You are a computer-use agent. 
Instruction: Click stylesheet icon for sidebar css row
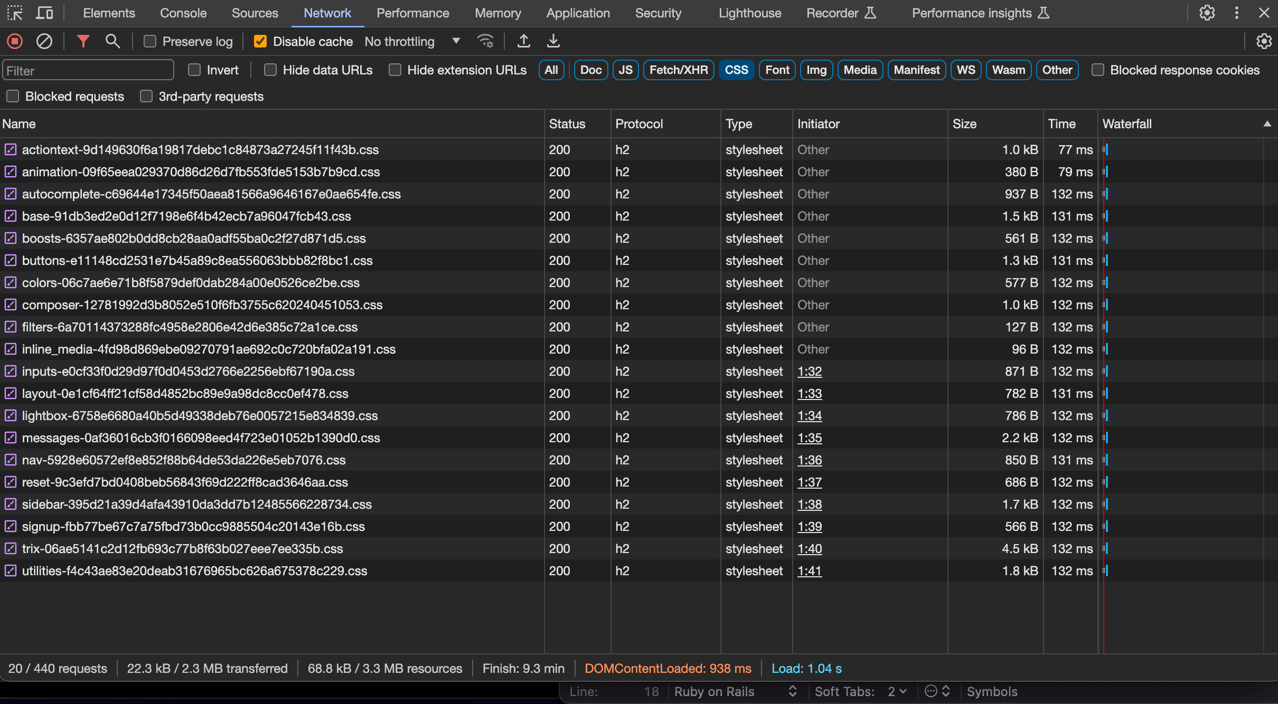[11, 504]
